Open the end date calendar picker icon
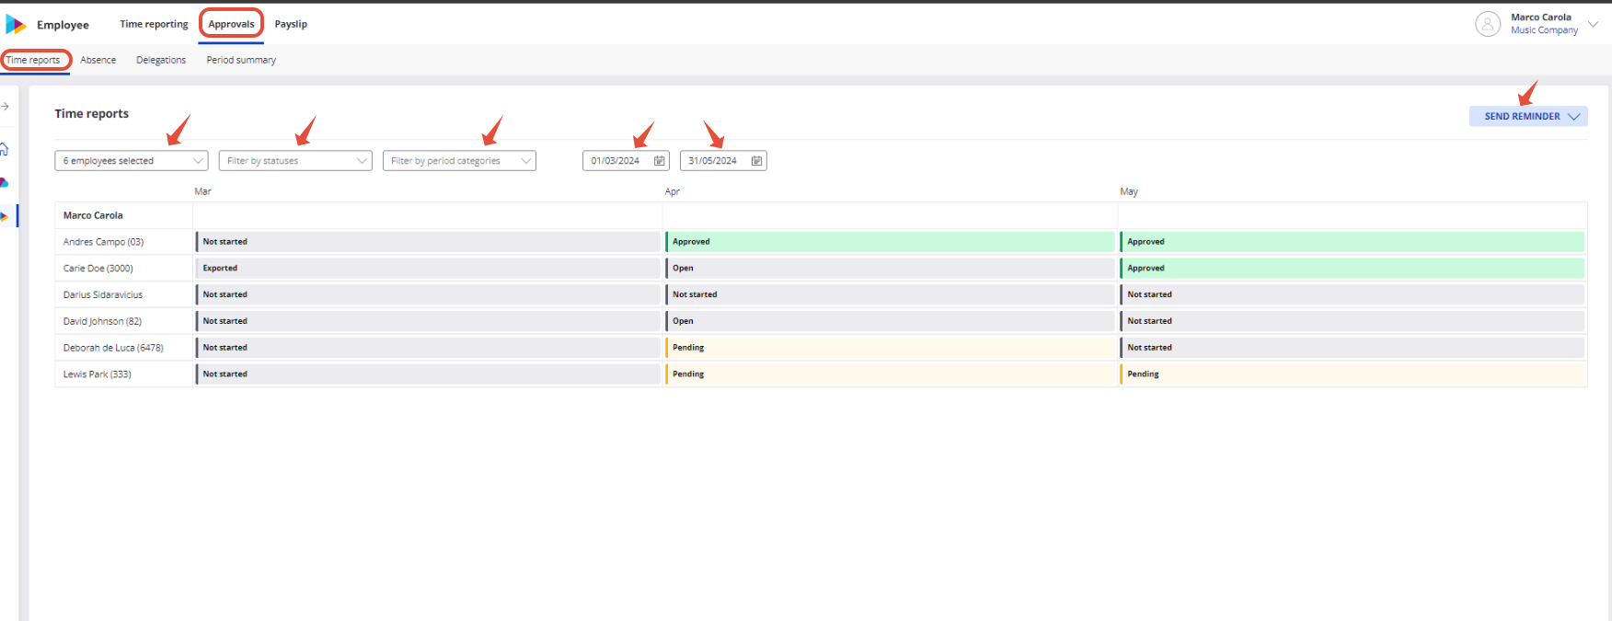Image resolution: width=1612 pixels, height=621 pixels. (x=756, y=161)
